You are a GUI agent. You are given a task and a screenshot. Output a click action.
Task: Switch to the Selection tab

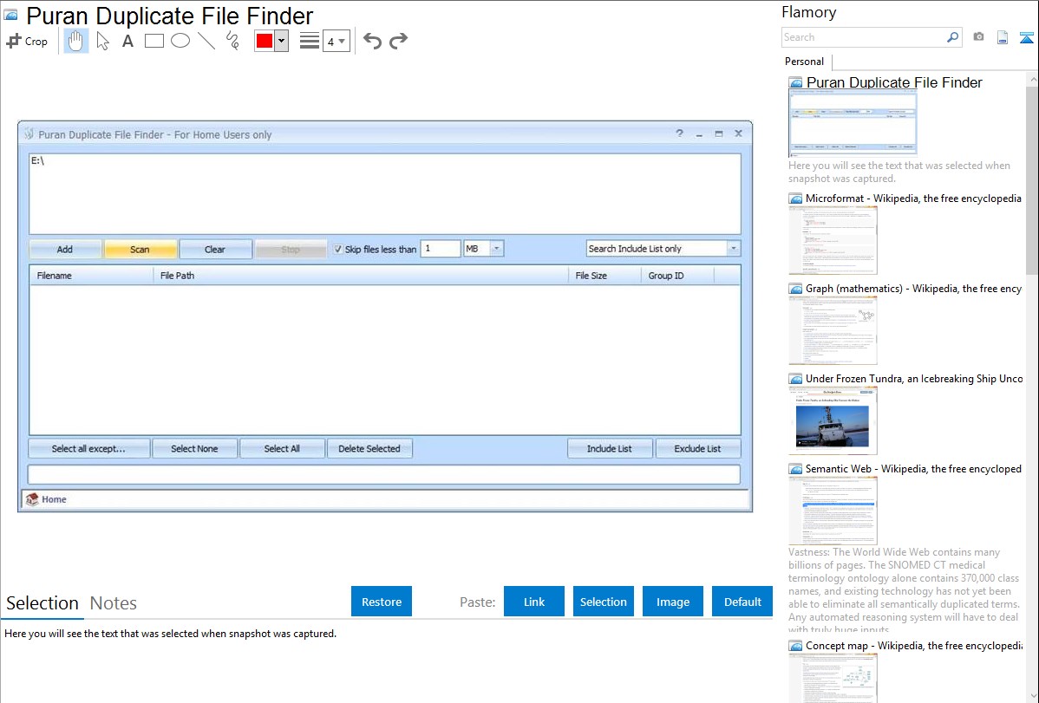coord(42,603)
